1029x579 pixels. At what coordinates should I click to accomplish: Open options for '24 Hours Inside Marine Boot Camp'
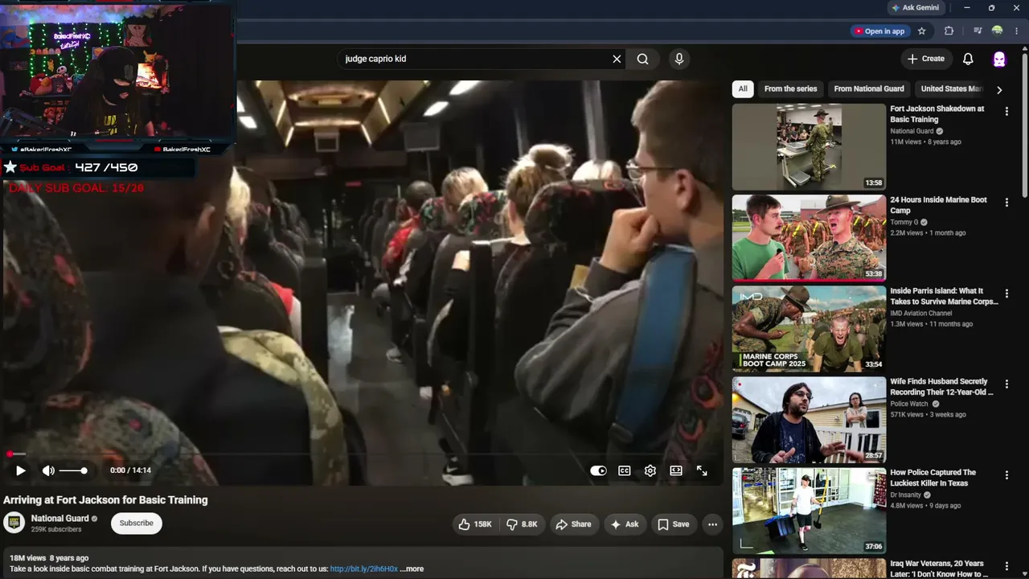[x=1006, y=203]
